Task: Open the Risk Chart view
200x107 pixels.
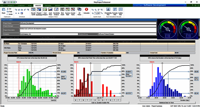Action: [x=62, y=12]
